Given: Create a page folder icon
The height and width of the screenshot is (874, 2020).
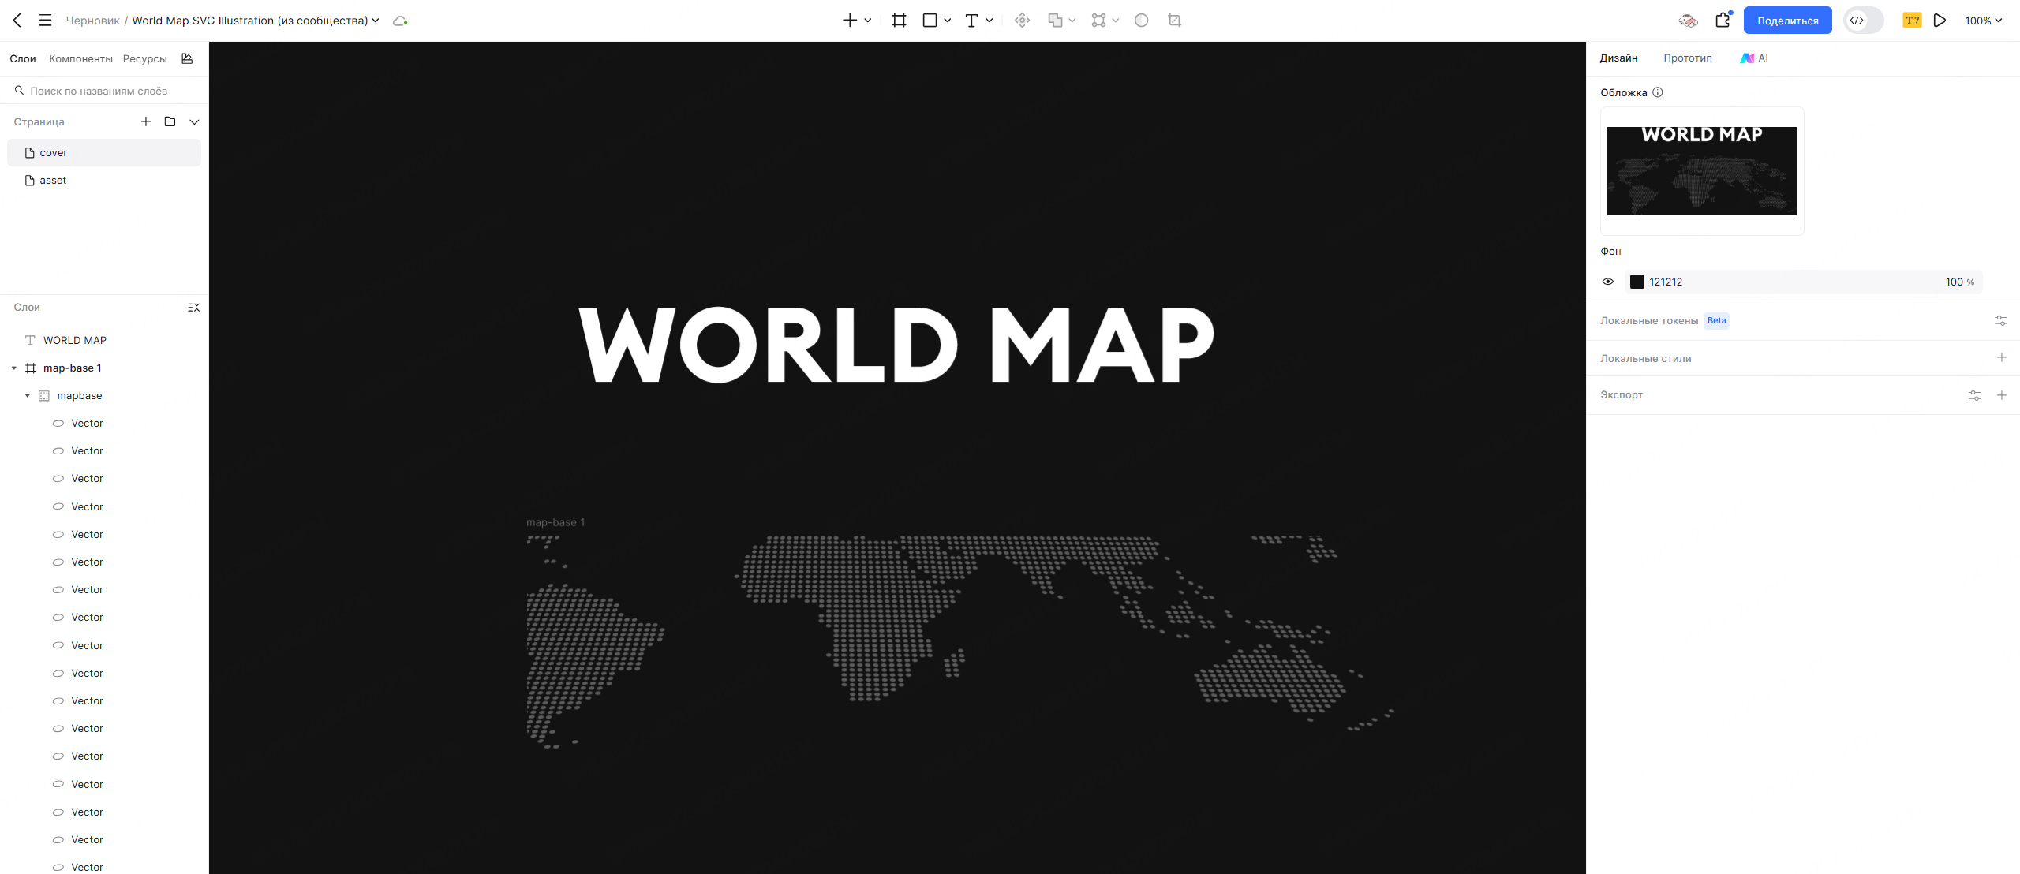Looking at the screenshot, I should (x=170, y=121).
